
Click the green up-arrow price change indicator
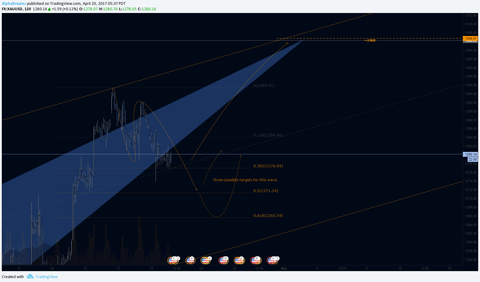point(50,9)
